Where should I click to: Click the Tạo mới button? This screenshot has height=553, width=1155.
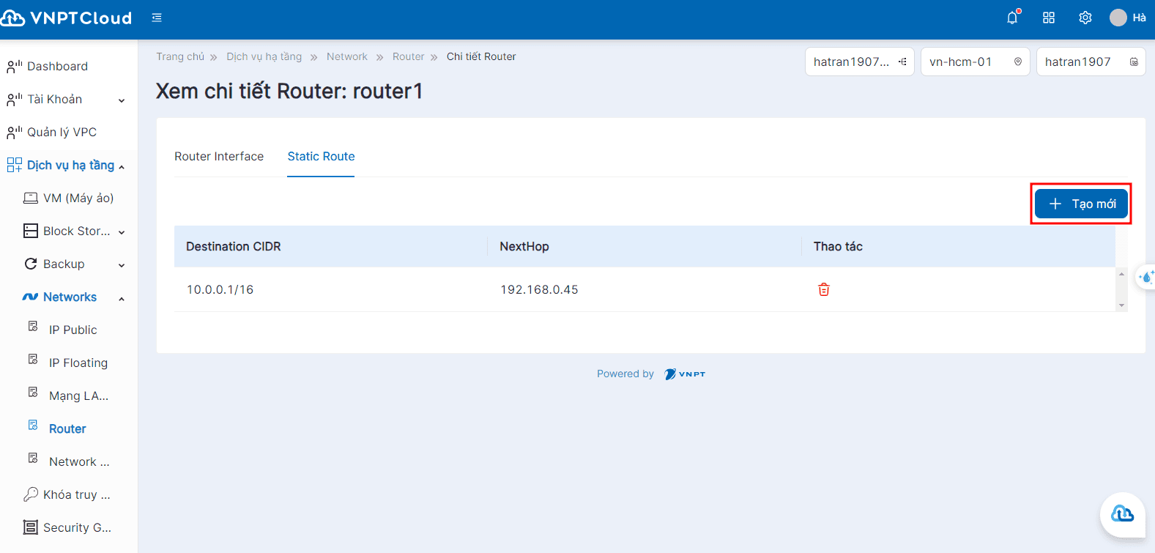point(1081,204)
